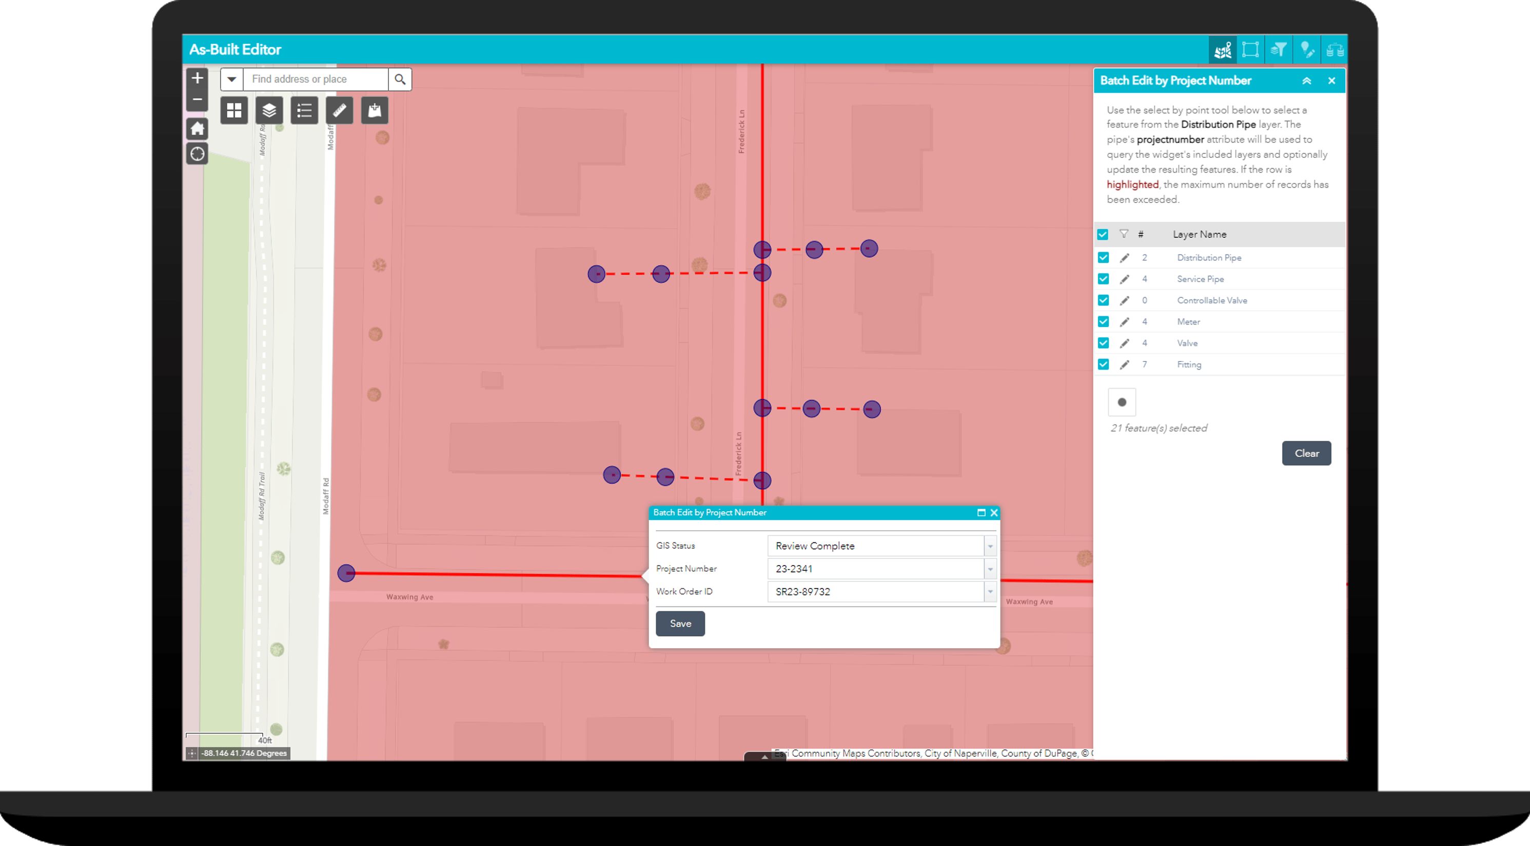1530x846 pixels.
Task: Uncheck the Fitting layer
Action: (1104, 365)
